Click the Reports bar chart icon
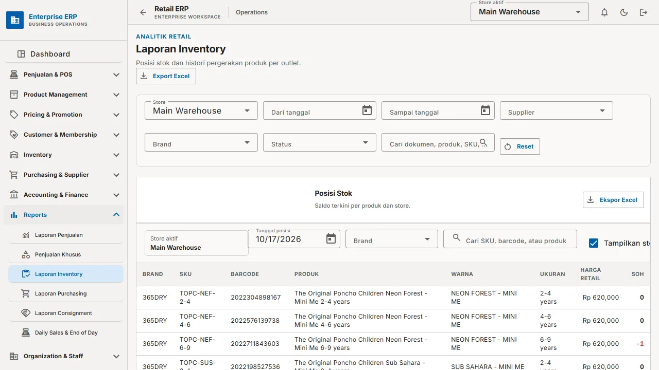The image size is (659, 370). [14, 215]
